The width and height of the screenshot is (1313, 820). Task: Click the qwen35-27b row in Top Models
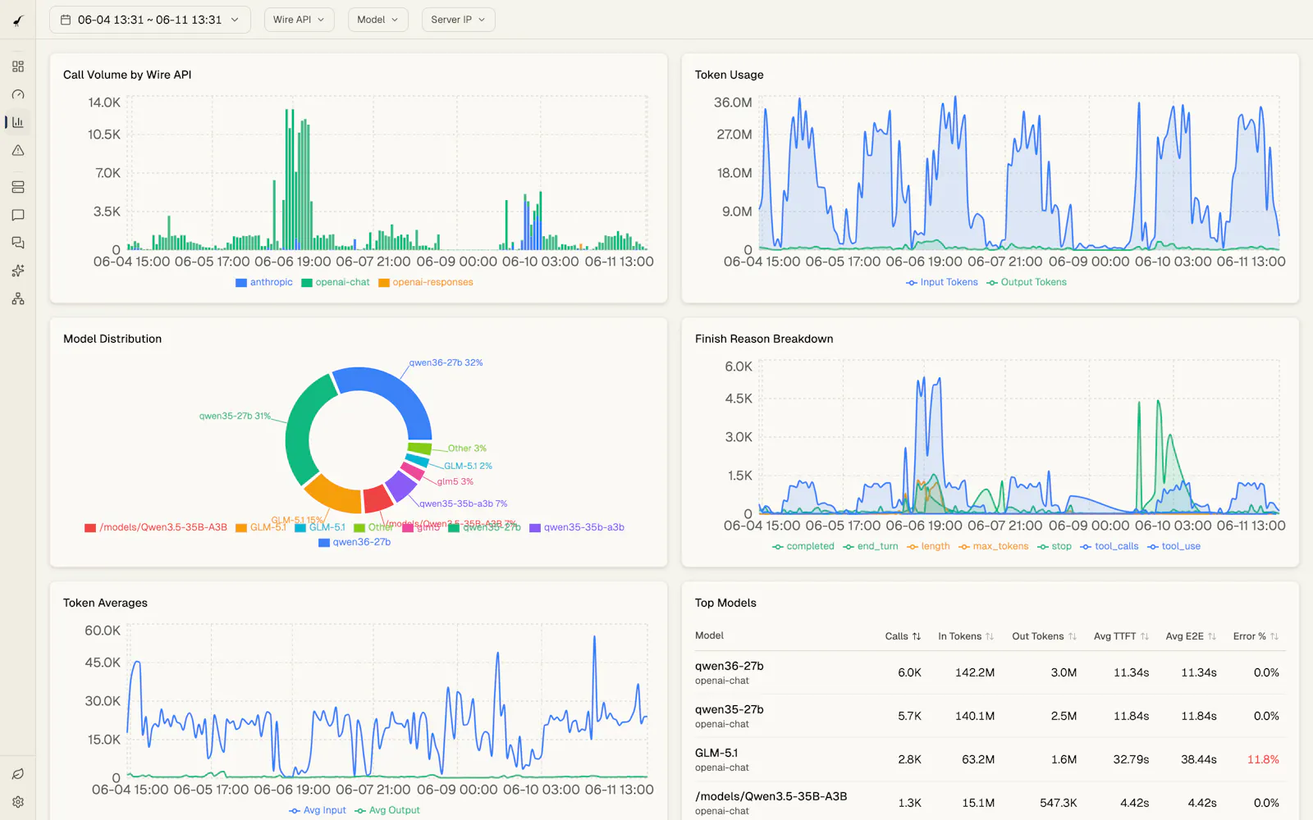(x=990, y=716)
